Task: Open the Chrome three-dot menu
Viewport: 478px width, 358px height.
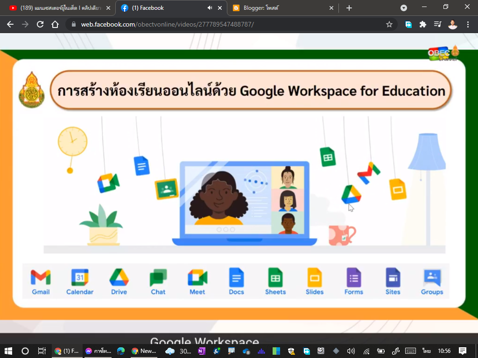Action: (x=468, y=24)
